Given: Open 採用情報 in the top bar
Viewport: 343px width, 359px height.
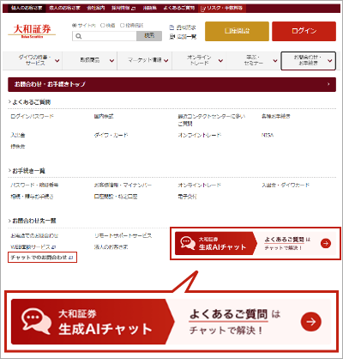Looking at the screenshot, I should (121, 8).
